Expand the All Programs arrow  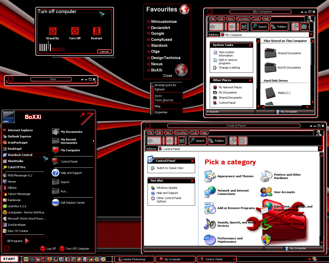tap(27, 241)
